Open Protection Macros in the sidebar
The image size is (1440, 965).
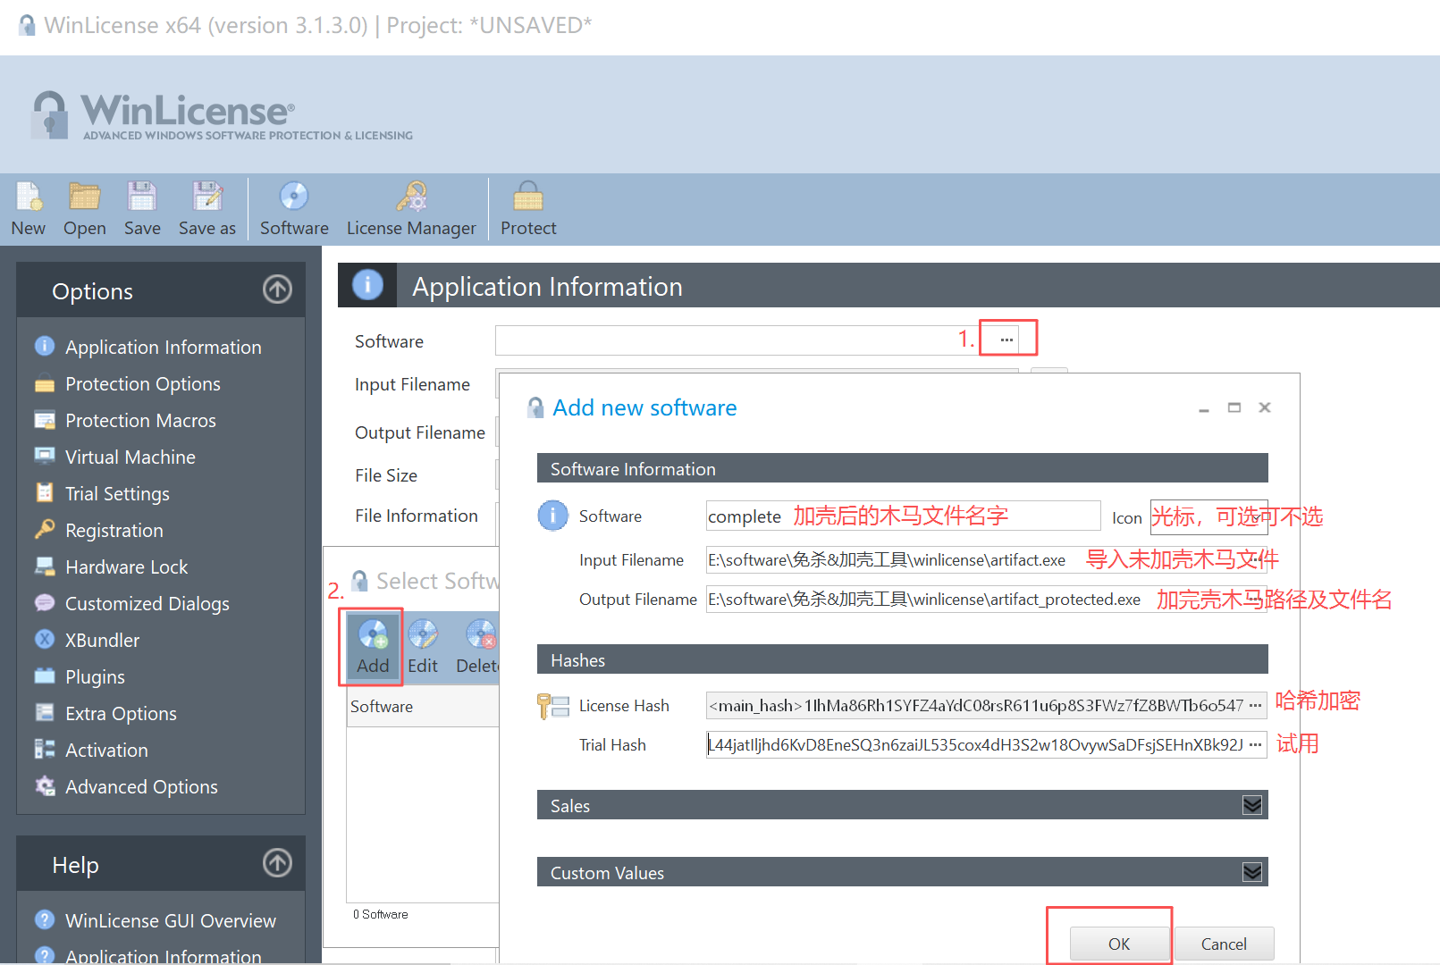click(x=140, y=420)
